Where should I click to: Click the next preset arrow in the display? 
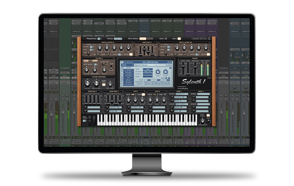tap(171, 62)
